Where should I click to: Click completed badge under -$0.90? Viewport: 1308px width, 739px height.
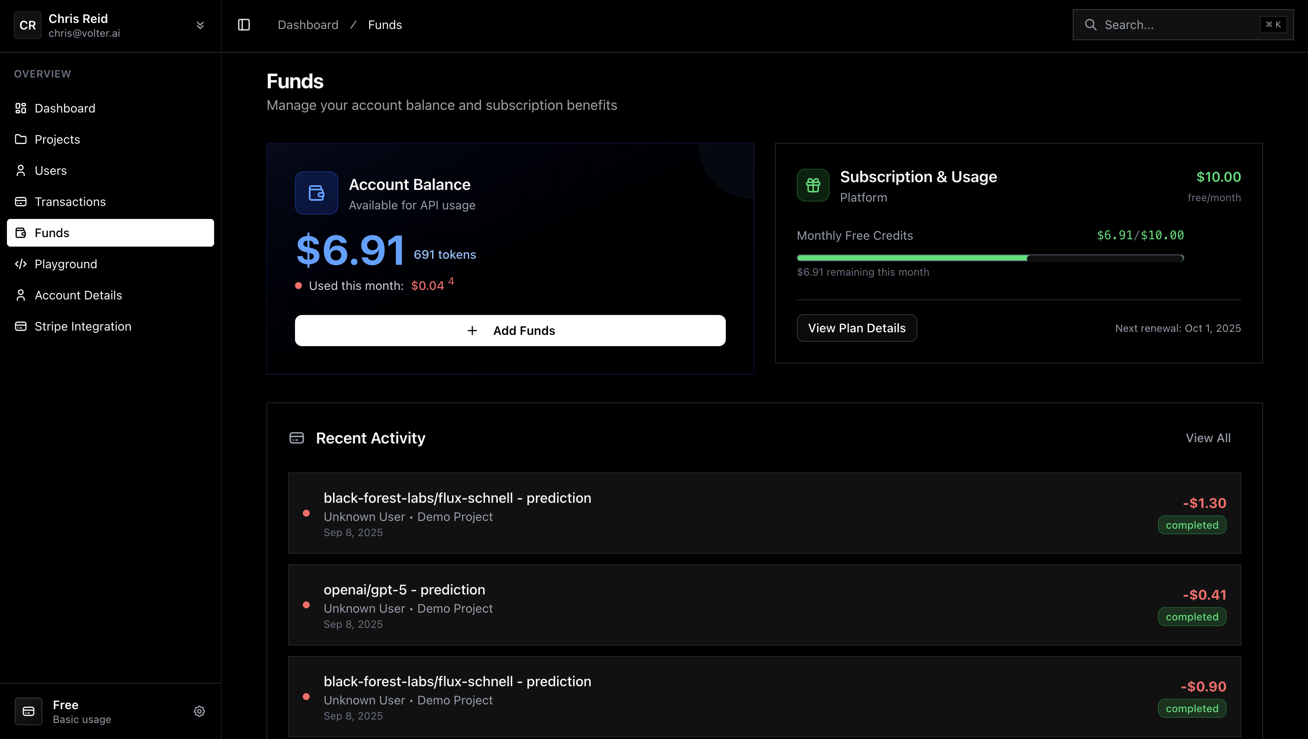tap(1192, 709)
